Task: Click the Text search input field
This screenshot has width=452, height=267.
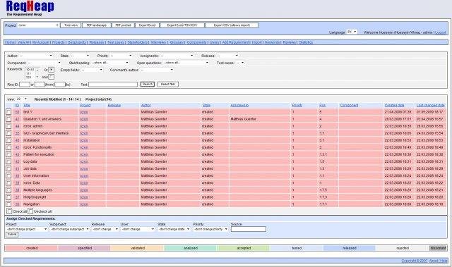Action: (x=113, y=85)
